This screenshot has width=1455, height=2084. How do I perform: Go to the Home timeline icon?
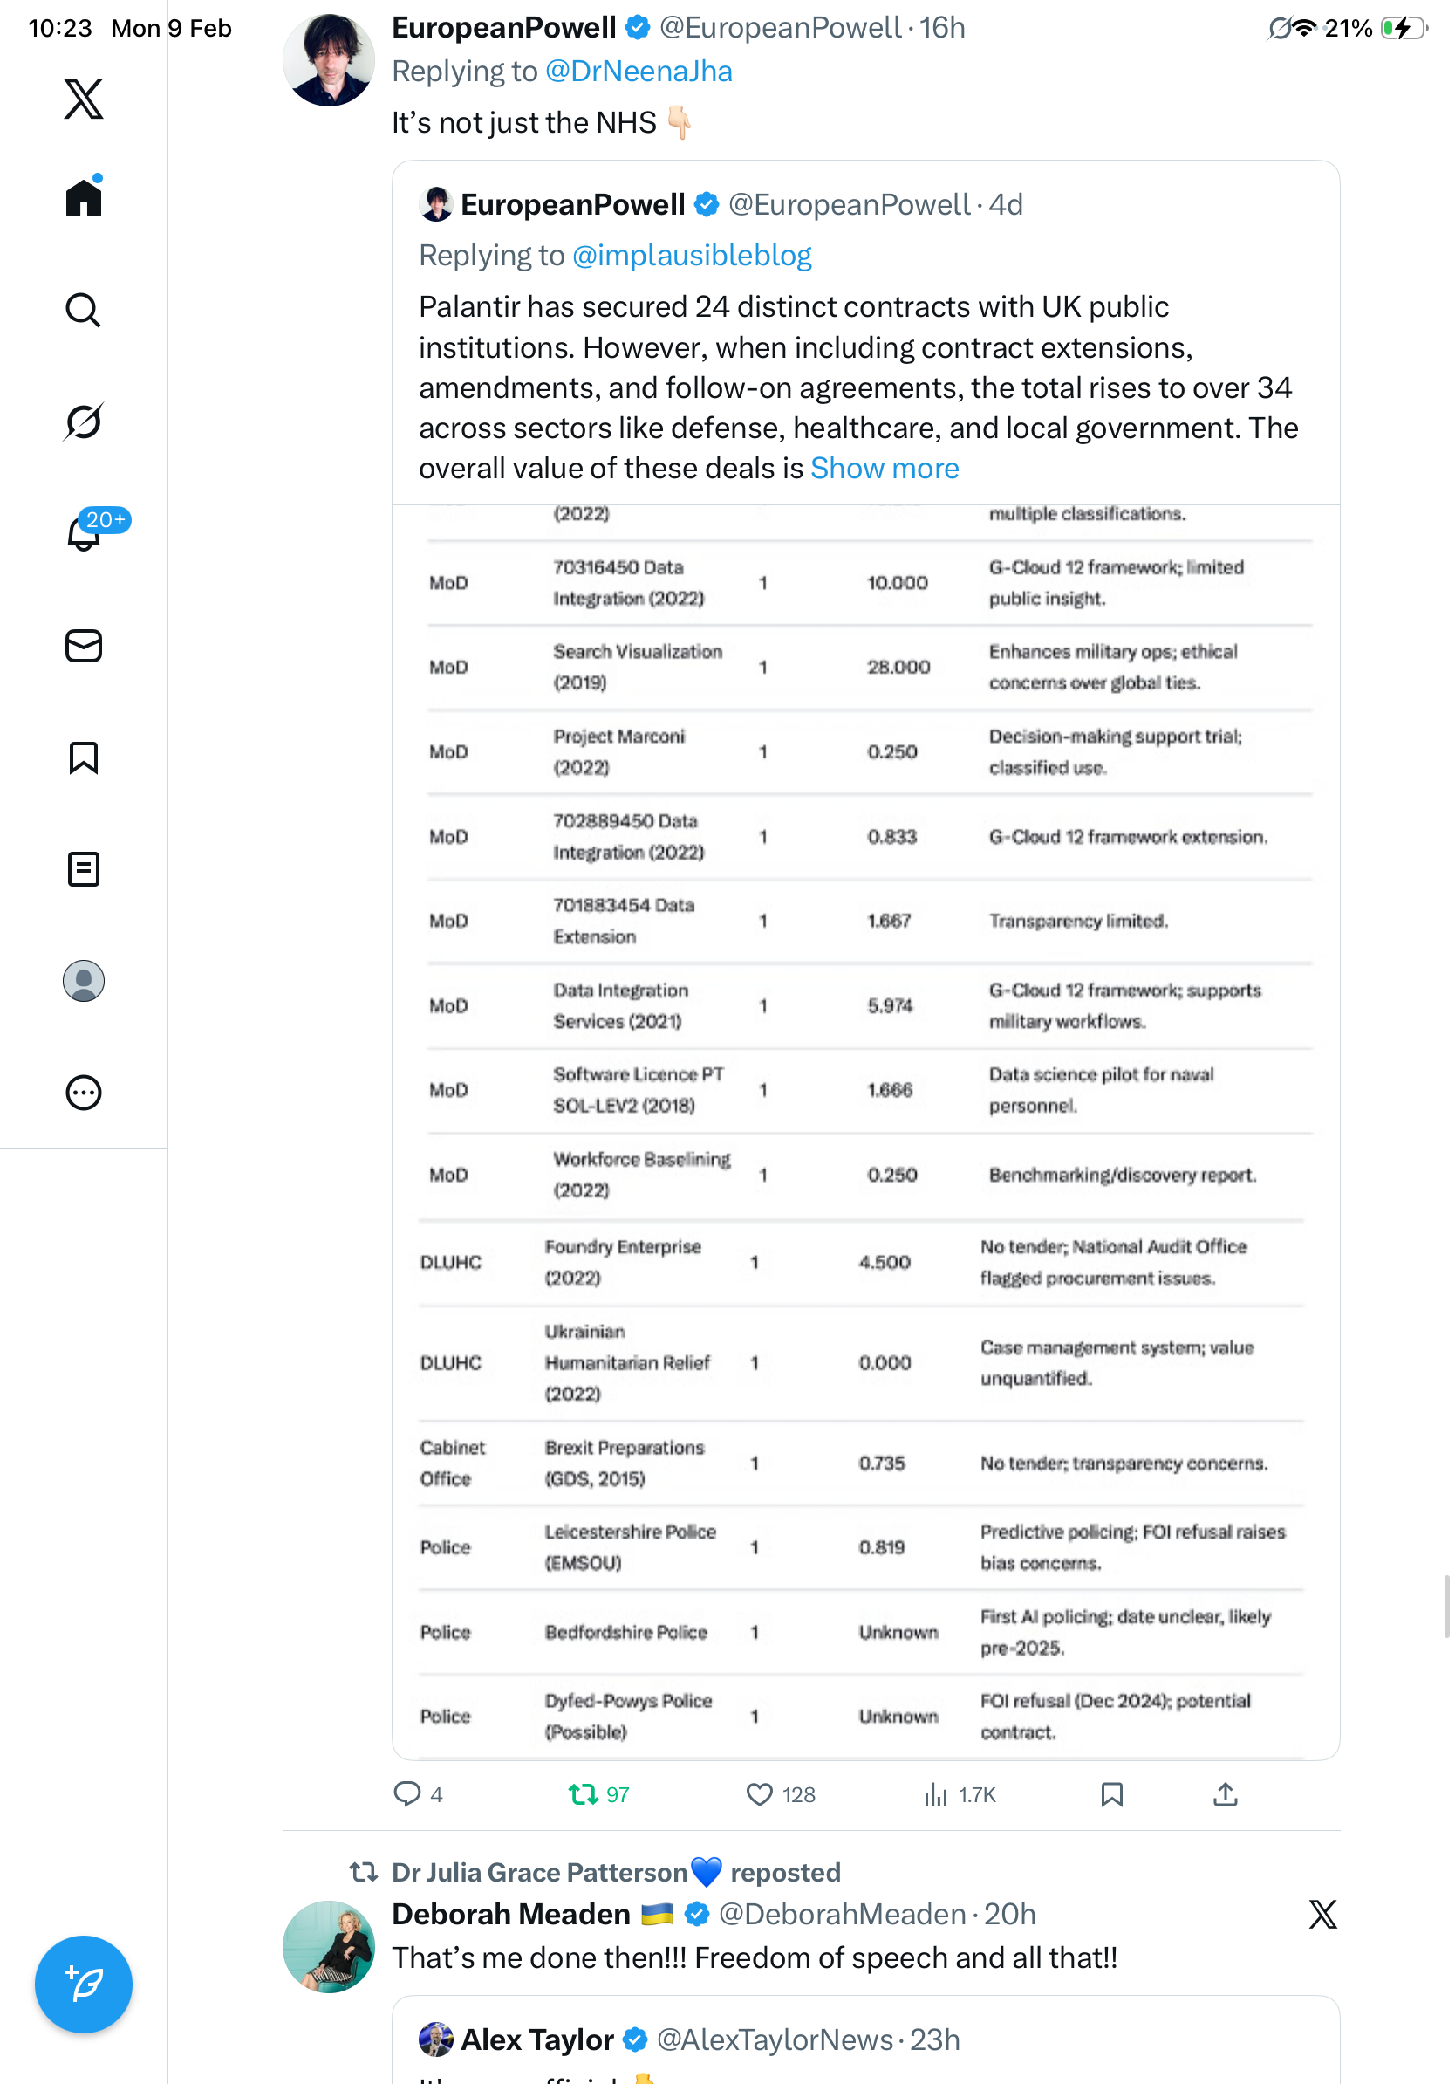pyautogui.click(x=84, y=197)
